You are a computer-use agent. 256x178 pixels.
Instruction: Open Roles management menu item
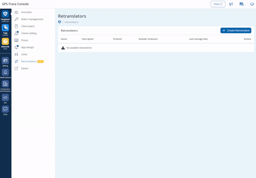pyautogui.click(x=32, y=19)
